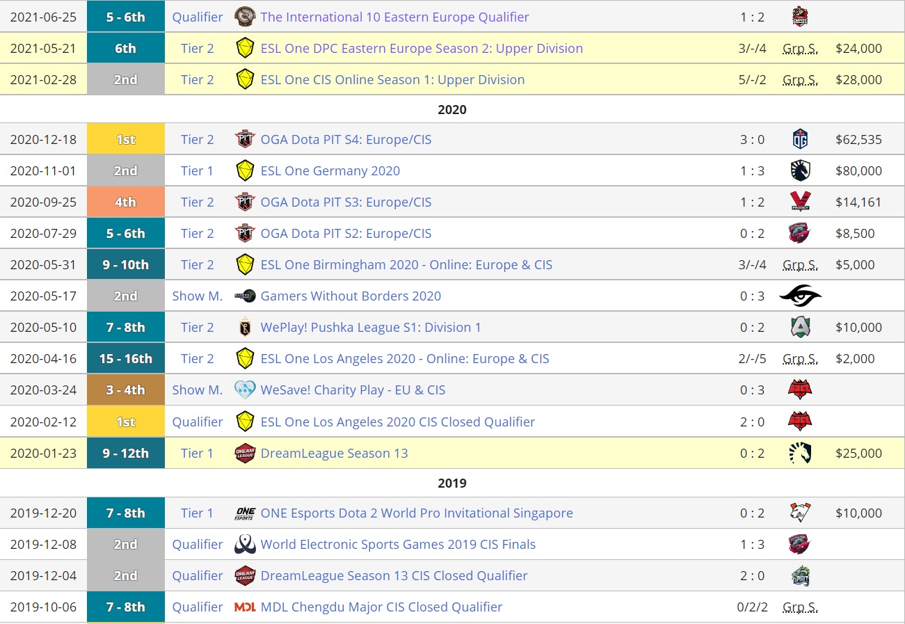Click Team Liquid logo in ESL One Germany row
Image resolution: width=905 pixels, height=624 pixels.
pos(800,171)
